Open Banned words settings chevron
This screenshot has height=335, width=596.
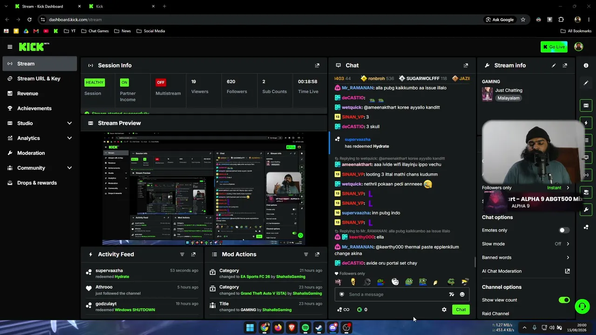point(568,257)
